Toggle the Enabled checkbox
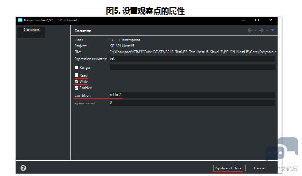Screen dimensions: 302x176 pos(76,88)
